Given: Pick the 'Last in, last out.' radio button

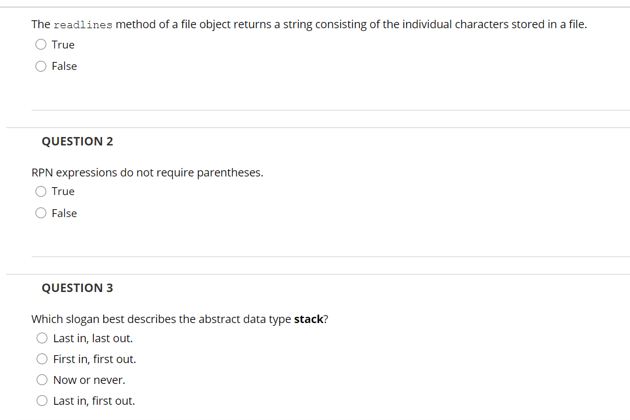Looking at the screenshot, I should coord(42,338).
